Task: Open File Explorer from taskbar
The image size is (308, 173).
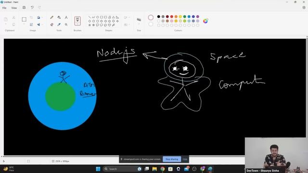Action: [154, 169]
